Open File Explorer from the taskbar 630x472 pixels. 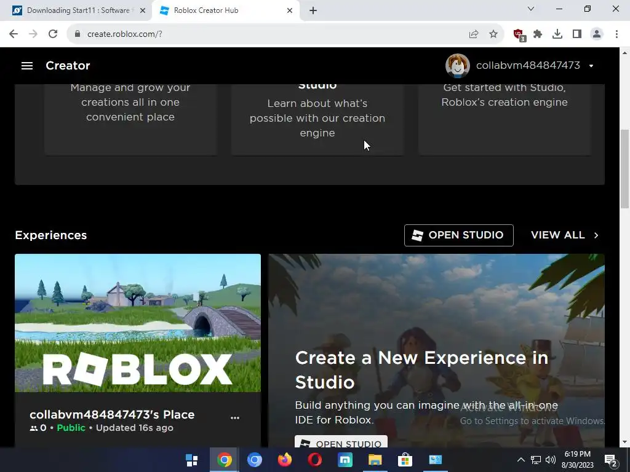coord(375,460)
